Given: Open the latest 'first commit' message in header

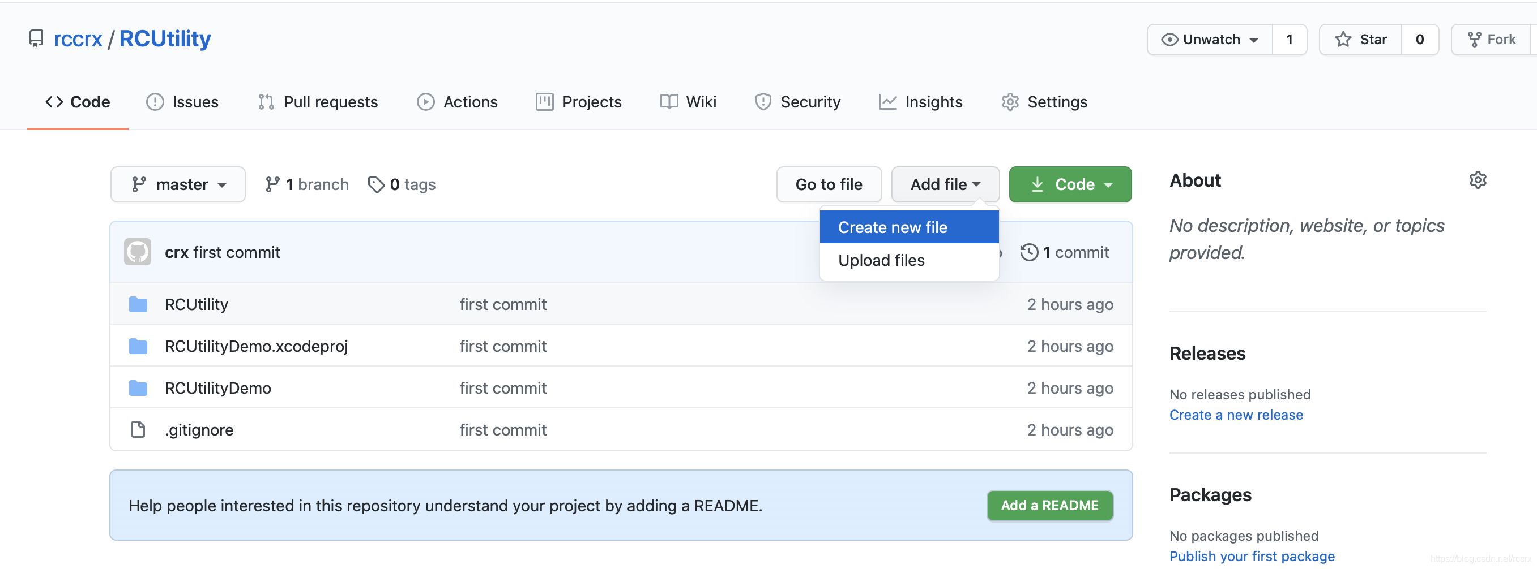Looking at the screenshot, I should [237, 253].
